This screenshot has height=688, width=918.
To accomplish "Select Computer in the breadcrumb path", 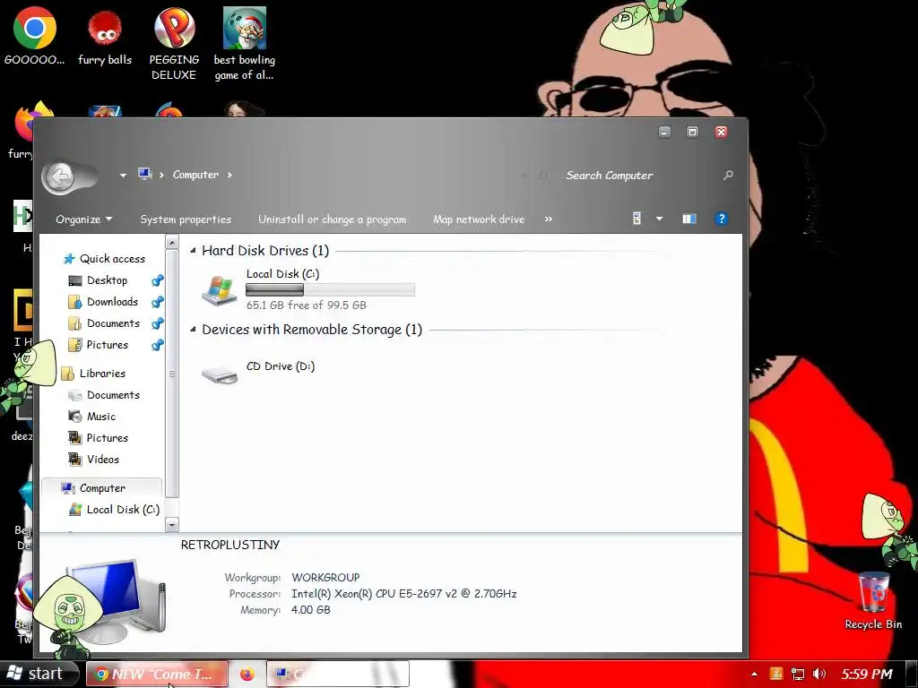I will coord(195,175).
